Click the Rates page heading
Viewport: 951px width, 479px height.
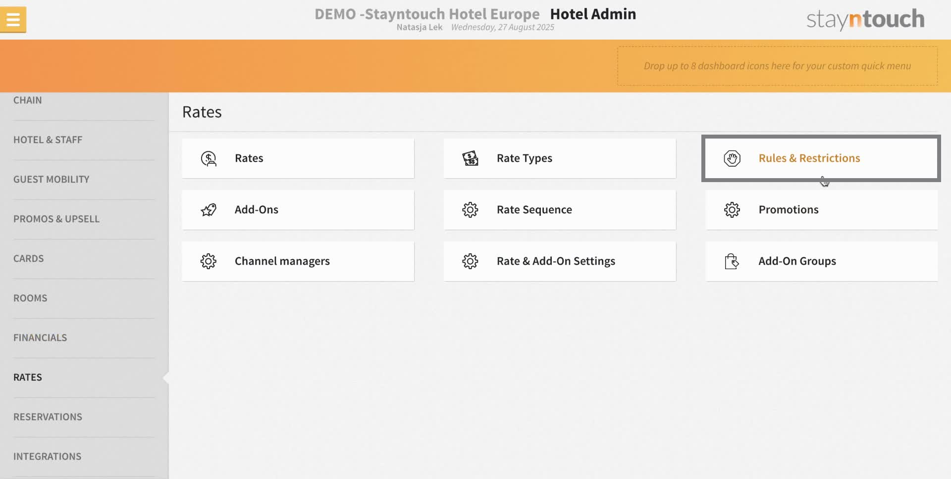[x=202, y=112]
